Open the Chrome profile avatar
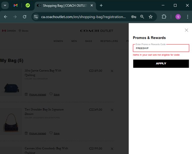Screen dimensions: 192x154 [x=178, y=17]
